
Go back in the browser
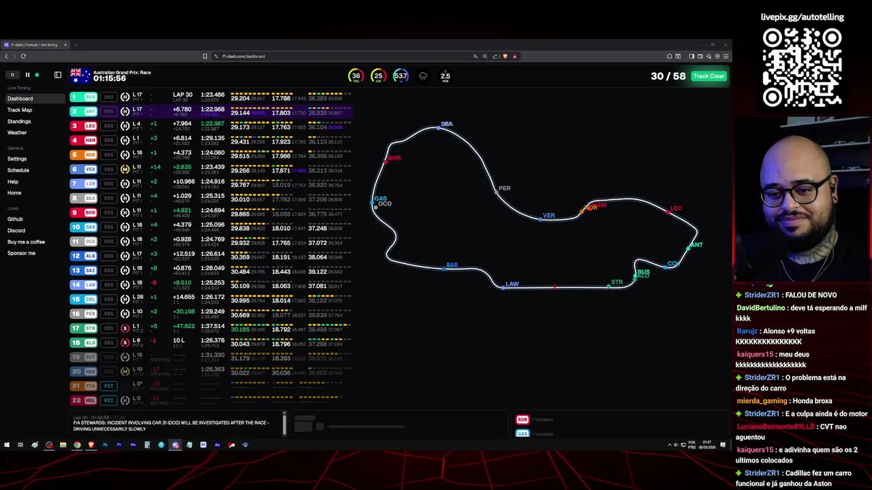(x=6, y=56)
